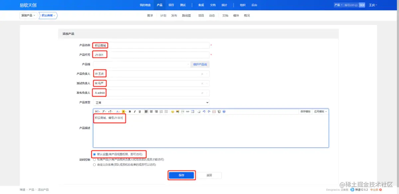399x194 pixels.
Task: Focus the 产品代号 input field
Action: [x=151, y=55]
